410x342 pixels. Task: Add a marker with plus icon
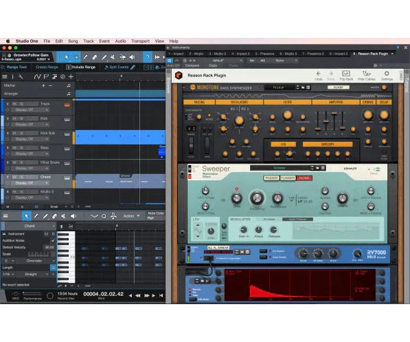pos(44,85)
